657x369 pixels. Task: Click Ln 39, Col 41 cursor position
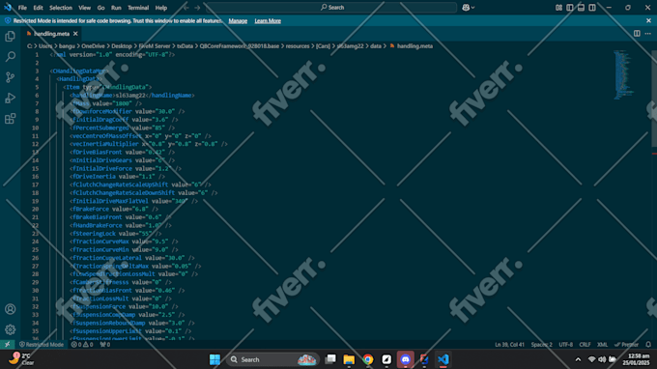pos(509,344)
